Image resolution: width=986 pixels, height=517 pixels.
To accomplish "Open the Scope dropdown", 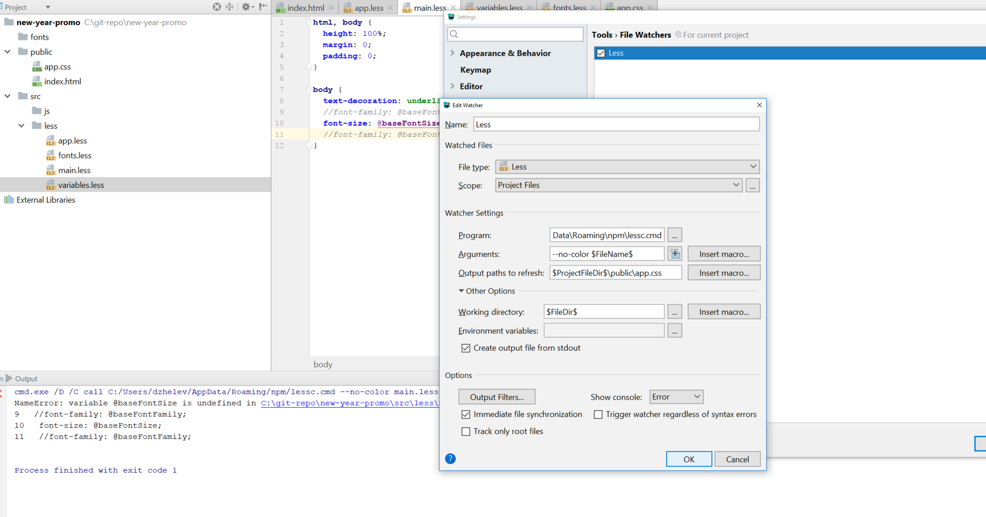I will pos(618,185).
